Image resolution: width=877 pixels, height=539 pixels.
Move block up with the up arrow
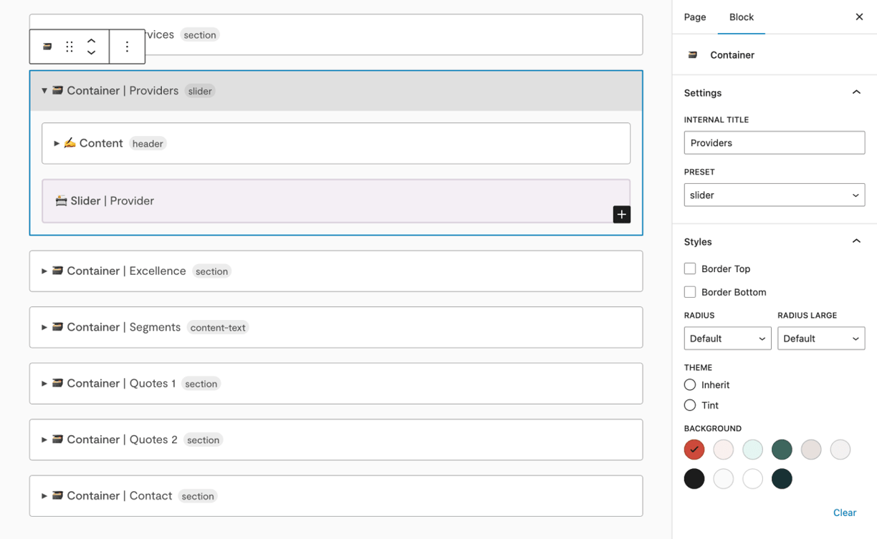pyautogui.click(x=92, y=41)
